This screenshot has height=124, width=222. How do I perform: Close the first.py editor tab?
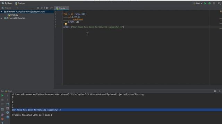point(67,8)
